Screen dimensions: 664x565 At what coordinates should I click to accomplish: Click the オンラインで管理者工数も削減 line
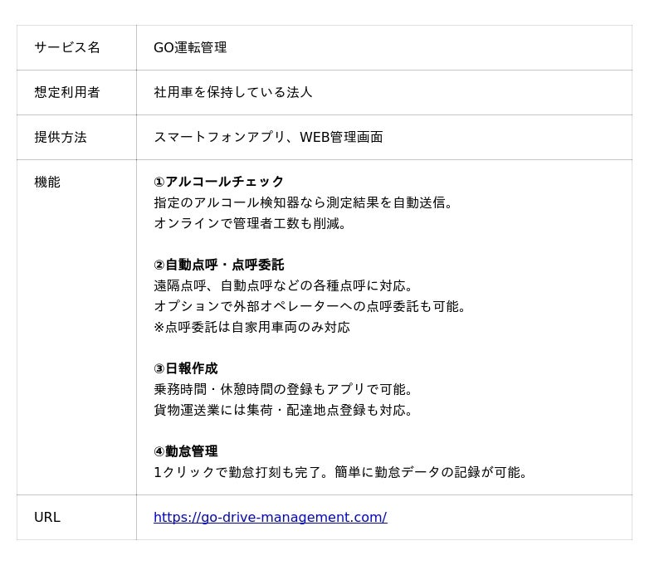coord(251,224)
